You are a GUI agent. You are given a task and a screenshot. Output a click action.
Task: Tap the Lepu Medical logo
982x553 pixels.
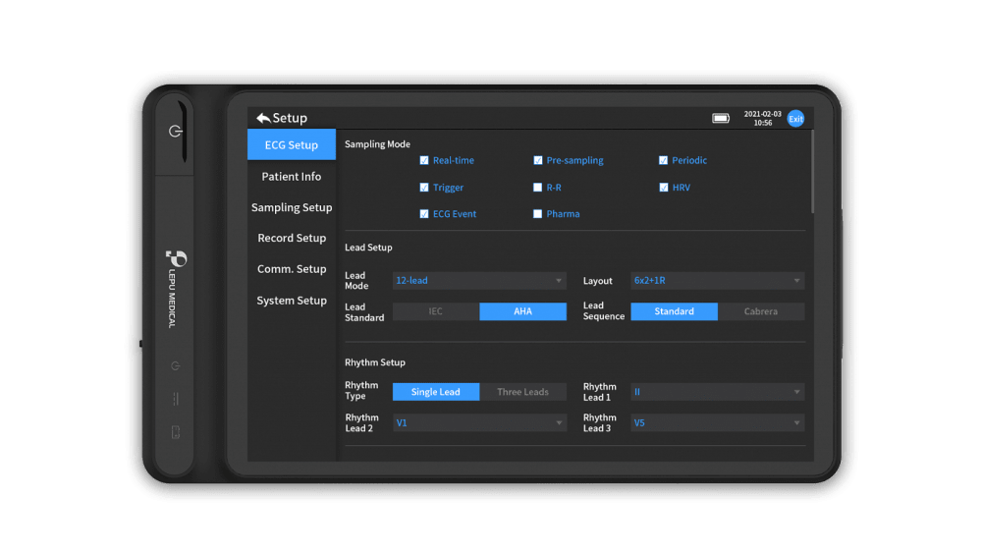[176, 259]
